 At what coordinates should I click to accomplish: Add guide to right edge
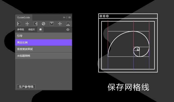(x=35, y=24)
